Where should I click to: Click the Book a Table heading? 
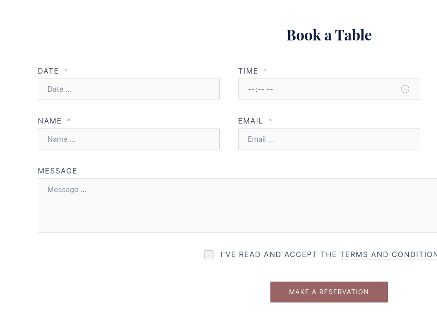329,35
